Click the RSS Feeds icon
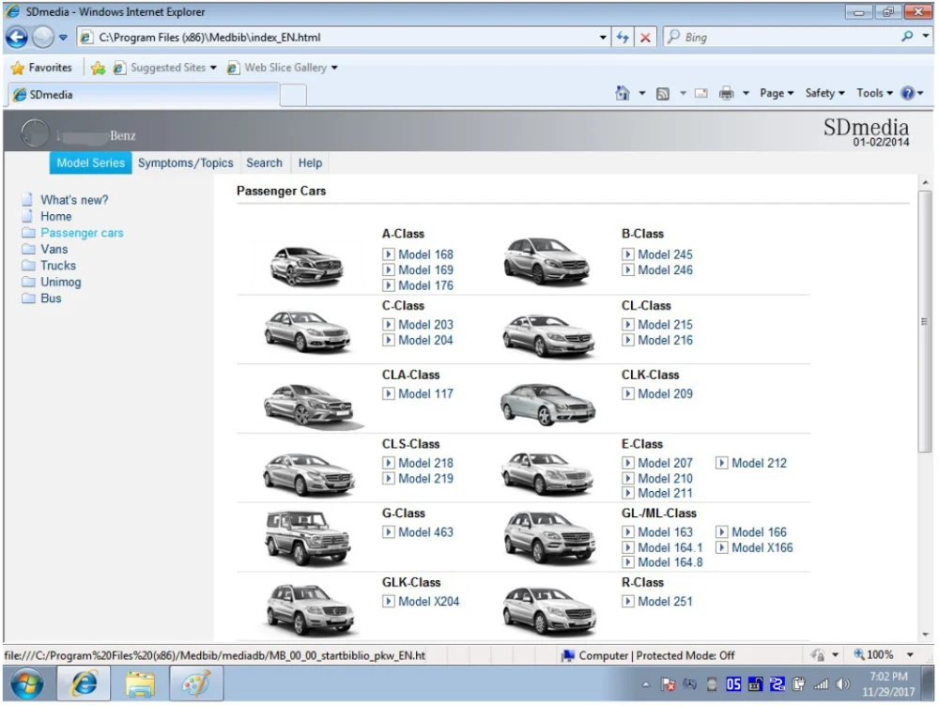This screenshot has width=939, height=706. [x=662, y=94]
